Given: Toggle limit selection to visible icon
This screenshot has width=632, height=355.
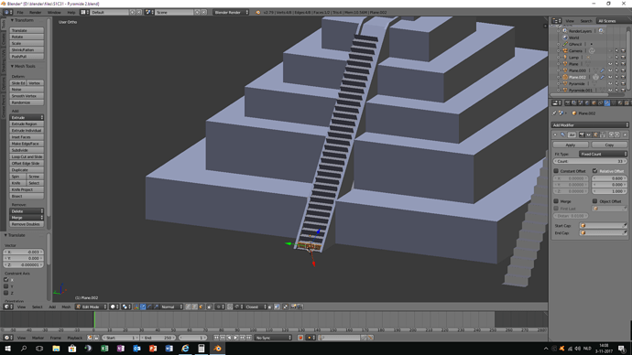Looking at the screenshot, I should click(209, 307).
